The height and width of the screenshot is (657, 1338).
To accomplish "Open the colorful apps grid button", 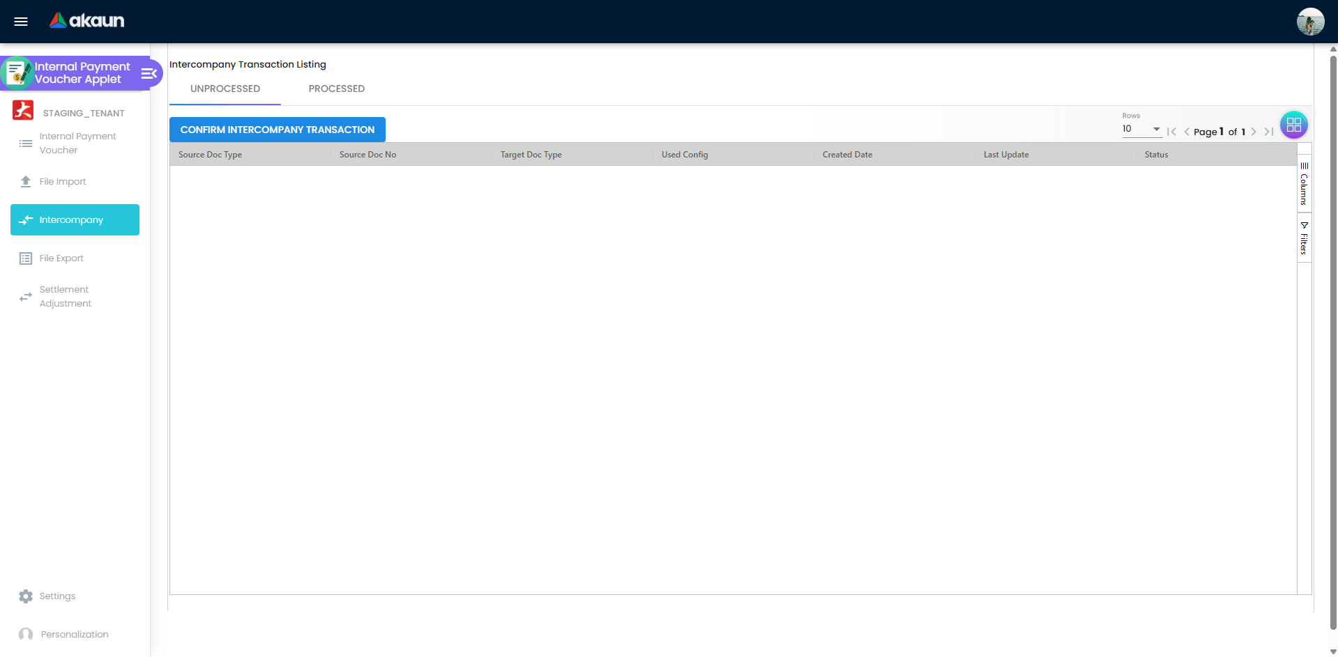I will [x=1293, y=125].
